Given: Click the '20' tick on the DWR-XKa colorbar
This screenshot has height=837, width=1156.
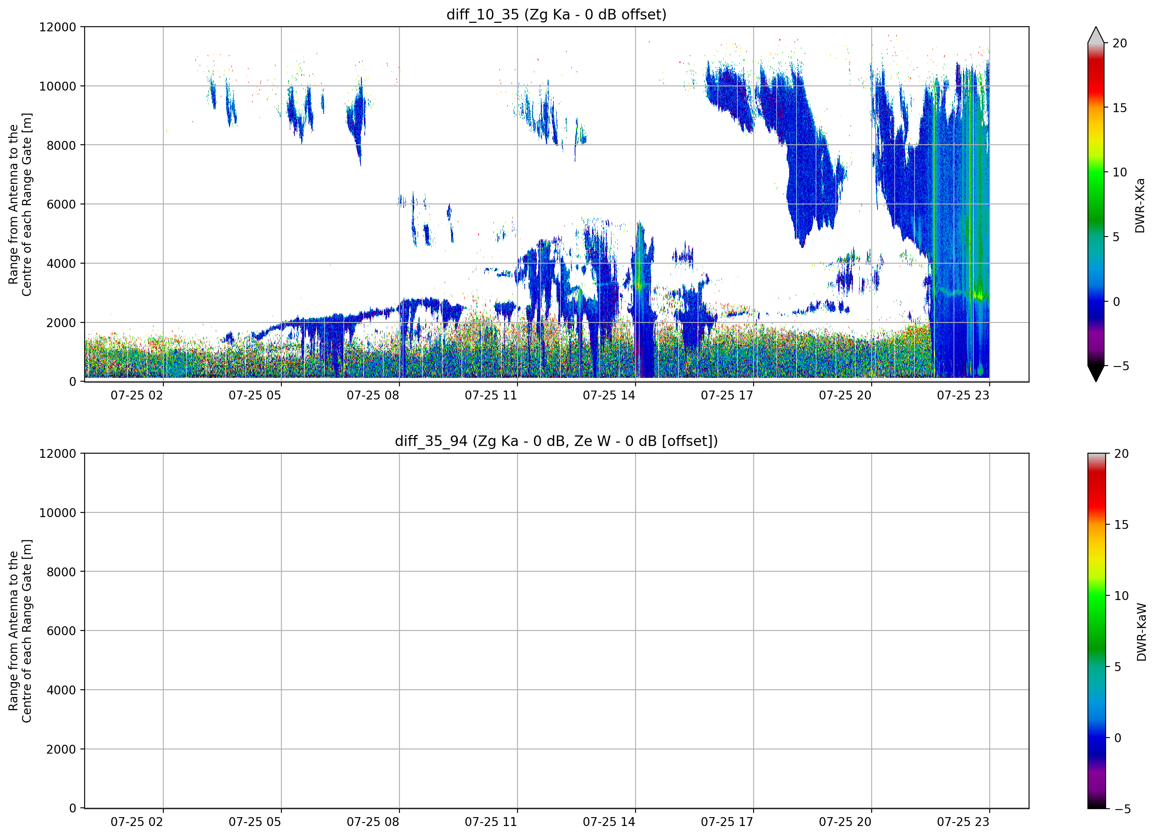Looking at the screenshot, I should (x=1119, y=43).
